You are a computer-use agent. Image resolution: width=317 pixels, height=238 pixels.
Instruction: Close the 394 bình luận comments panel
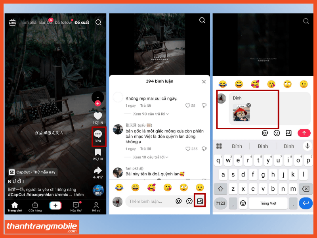(x=204, y=82)
